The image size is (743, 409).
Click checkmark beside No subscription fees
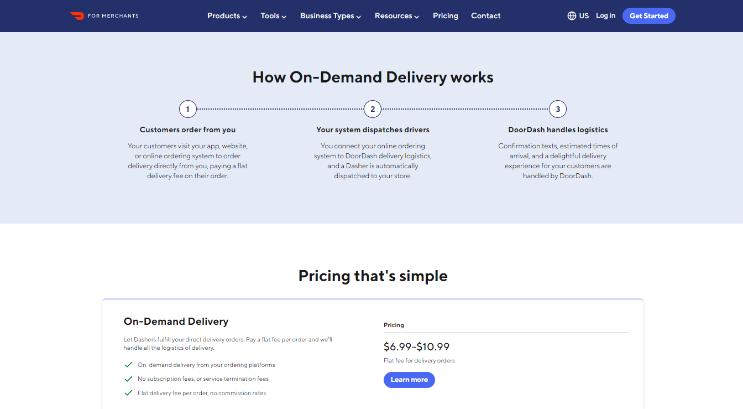128,379
